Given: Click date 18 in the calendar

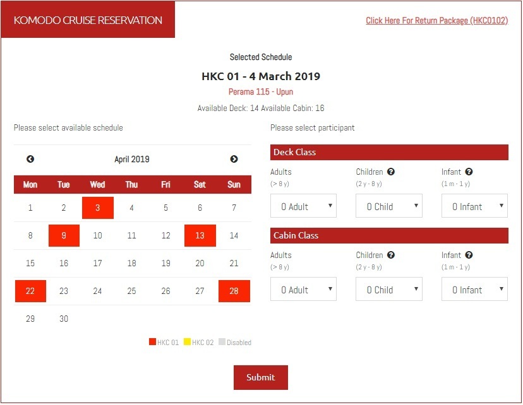Looking at the screenshot, I should 132,263.
